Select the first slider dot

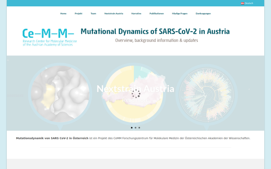(132, 128)
